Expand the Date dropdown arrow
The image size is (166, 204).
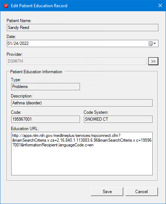click(154, 43)
